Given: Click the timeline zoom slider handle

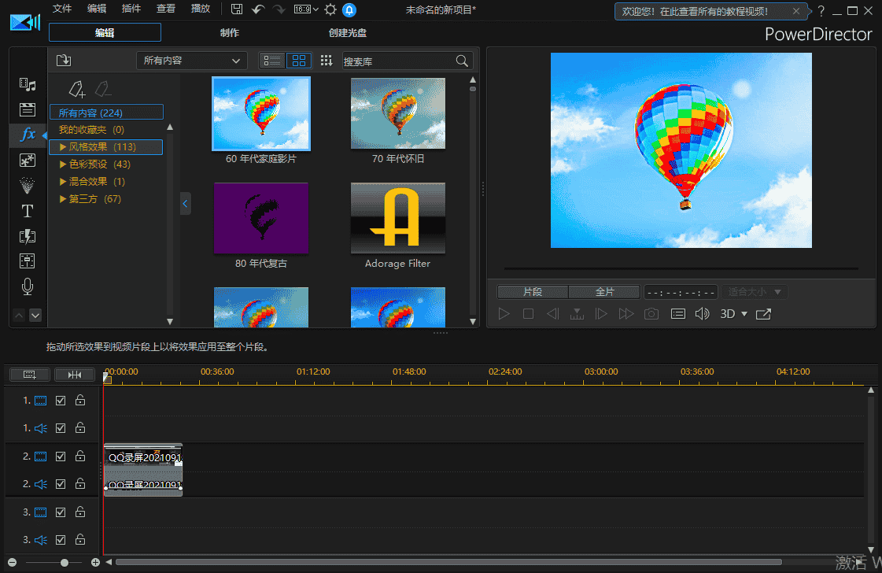Looking at the screenshot, I should 65,563.
